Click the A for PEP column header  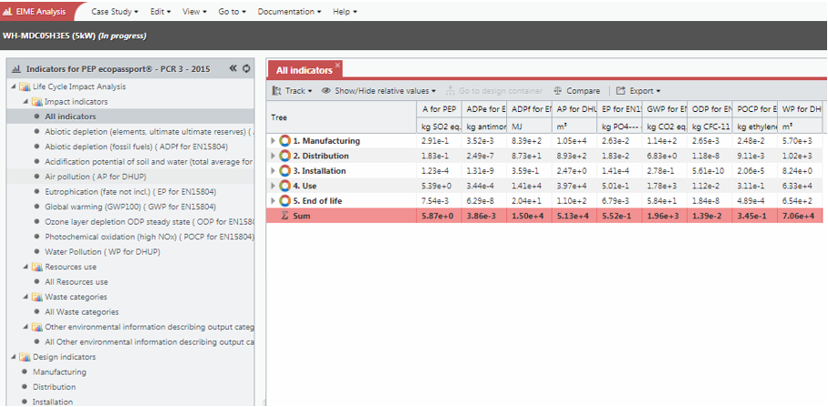coord(439,109)
